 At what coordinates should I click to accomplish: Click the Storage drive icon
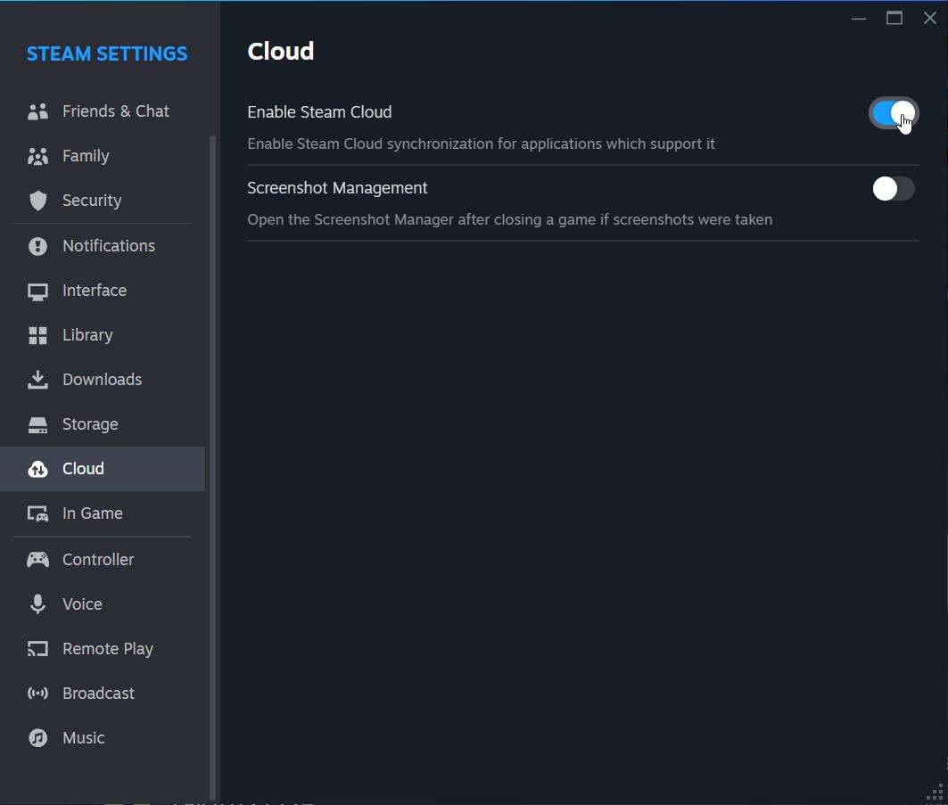(x=37, y=425)
